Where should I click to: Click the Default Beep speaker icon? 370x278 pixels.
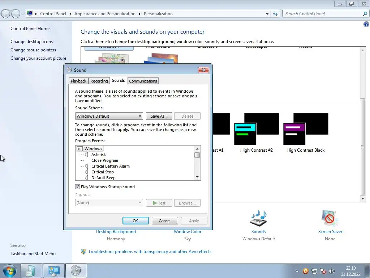tap(86, 177)
